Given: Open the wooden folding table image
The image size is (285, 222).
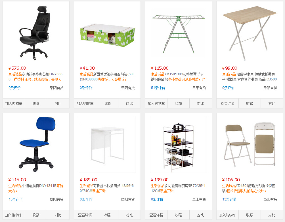Looking at the screenshot, I should point(250,33).
